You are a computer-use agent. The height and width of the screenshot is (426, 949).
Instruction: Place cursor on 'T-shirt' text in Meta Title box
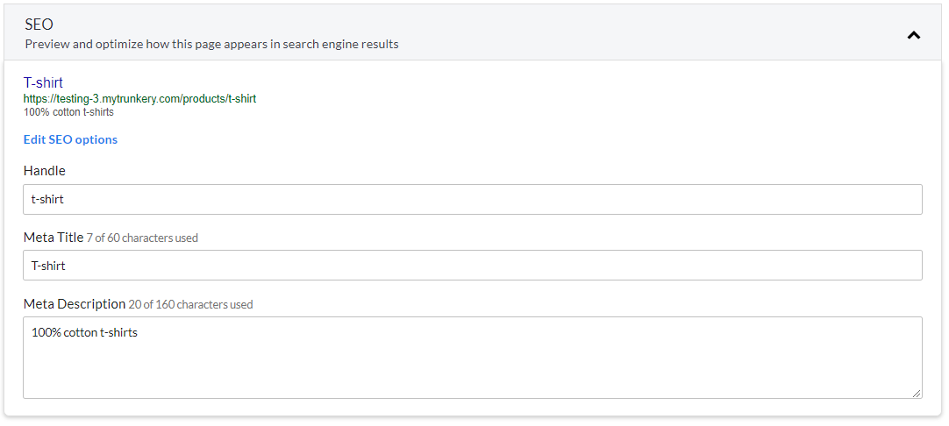48,266
